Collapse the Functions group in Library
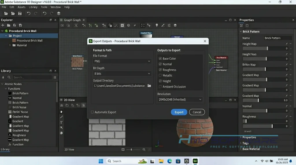The image size is (296, 165). 6,89
